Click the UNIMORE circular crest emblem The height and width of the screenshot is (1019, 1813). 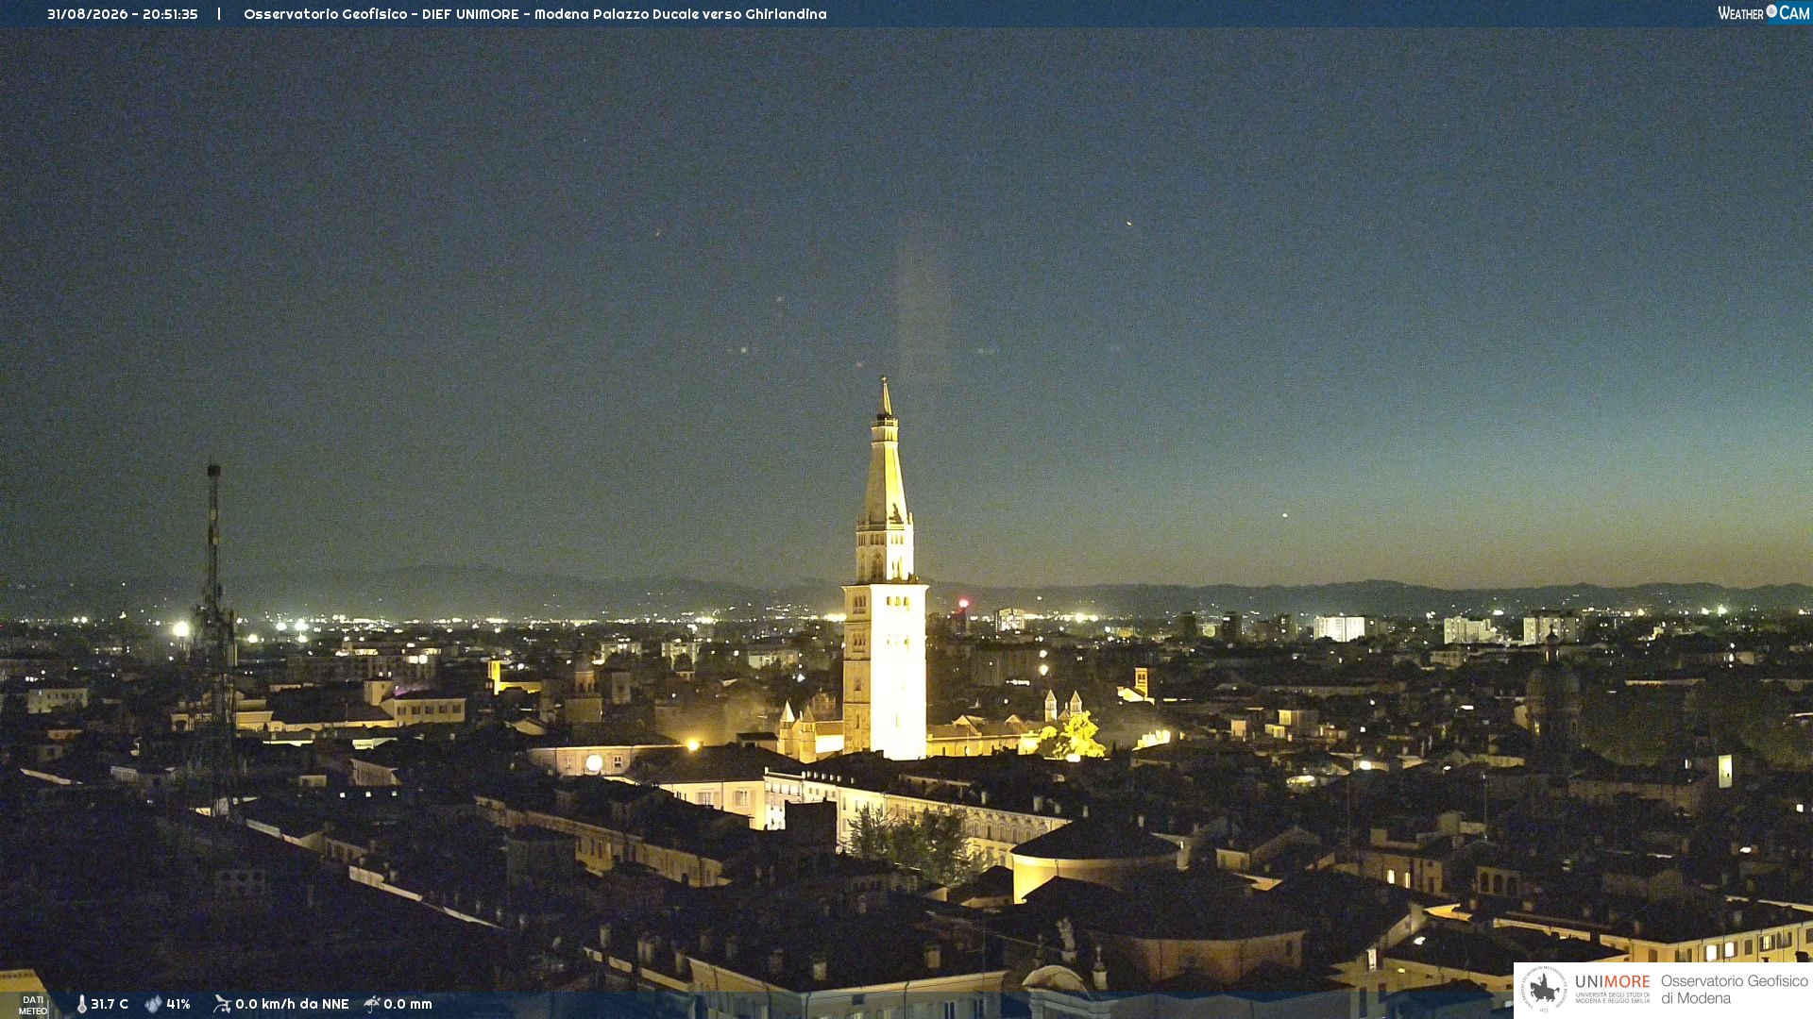tap(1544, 989)
